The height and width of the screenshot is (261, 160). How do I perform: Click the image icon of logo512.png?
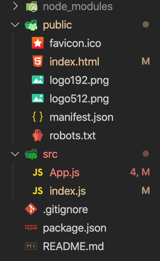38,98
